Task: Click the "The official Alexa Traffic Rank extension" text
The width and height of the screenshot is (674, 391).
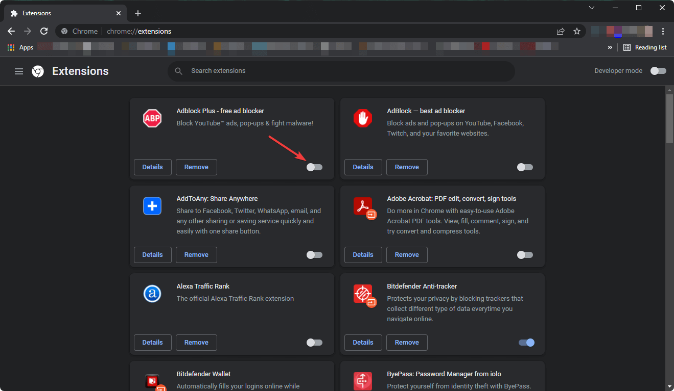Action: tap(235, 298)
